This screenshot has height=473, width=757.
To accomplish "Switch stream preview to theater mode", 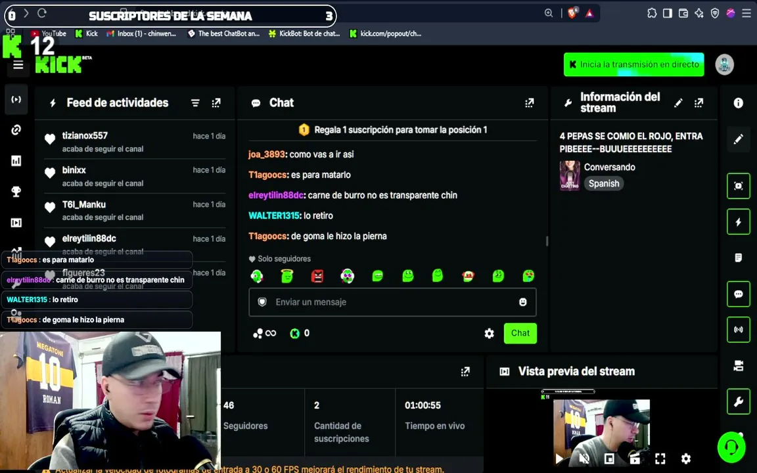I will click(635, 458).
